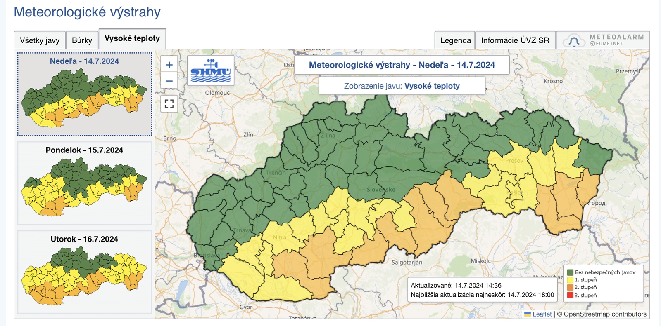Click the Aktualizované 14.7.2024 14:36 text
The image size is (661, 326).
point(456,285)
